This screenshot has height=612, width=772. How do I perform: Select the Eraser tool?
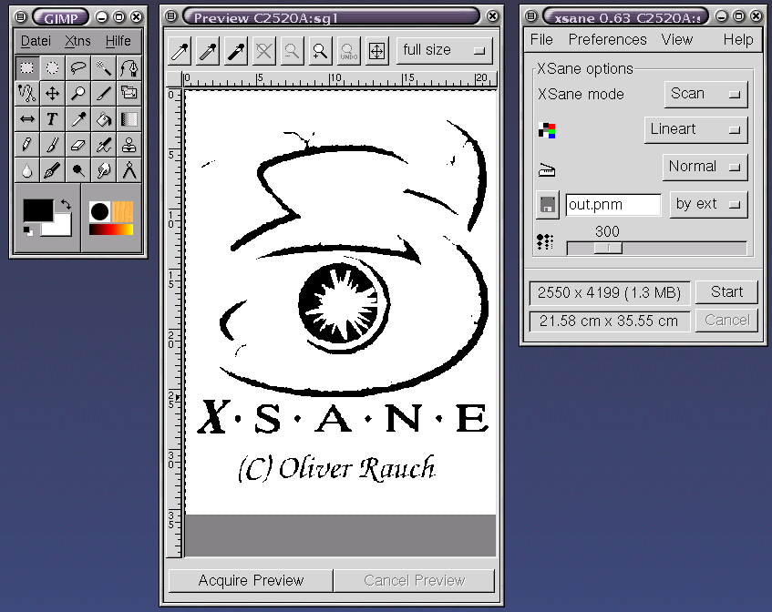click(78, 145)
